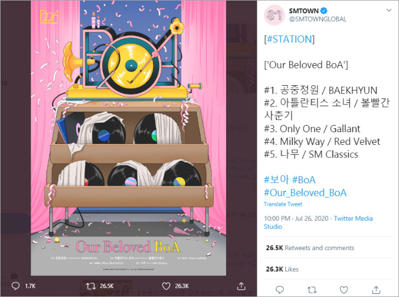View 26.5K Retweets and comments
The height and width of the screenshot is (297, 399).
point(310,248)
